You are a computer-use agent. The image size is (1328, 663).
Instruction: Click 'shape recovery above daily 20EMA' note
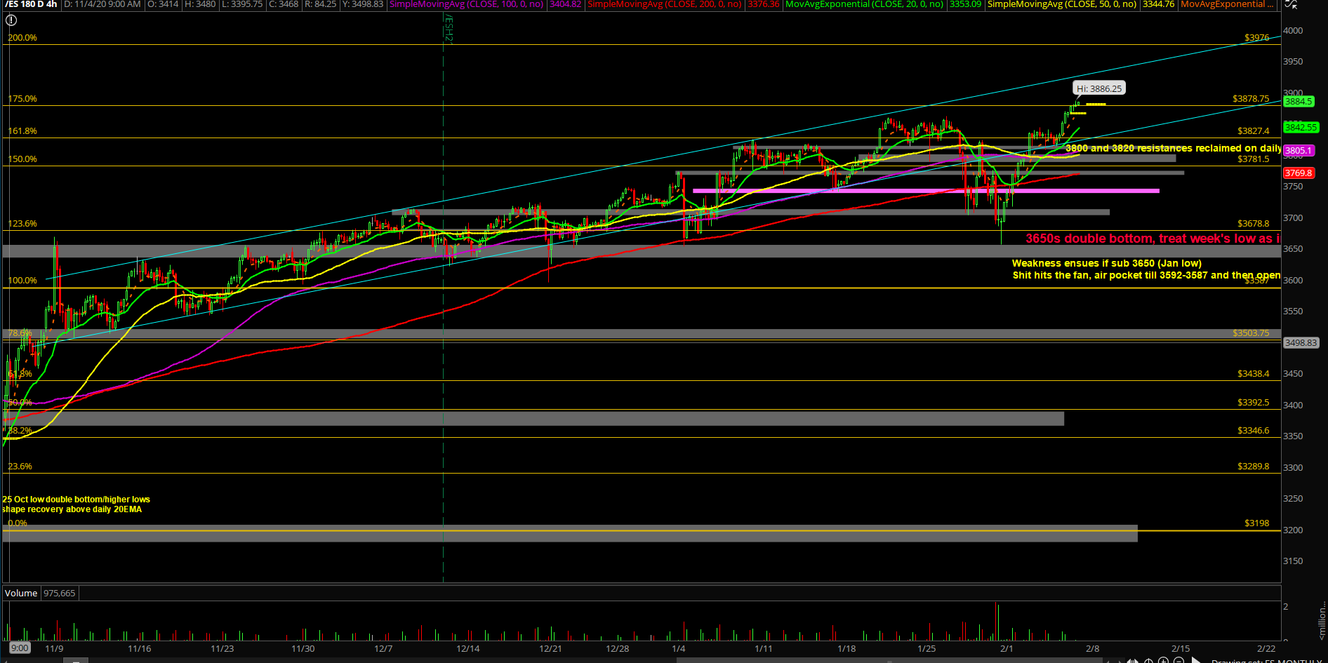click(x=72, y=509)
